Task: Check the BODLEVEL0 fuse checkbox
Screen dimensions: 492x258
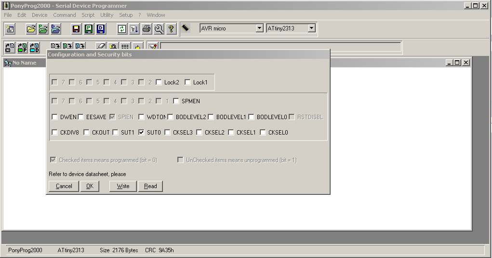Action: pyautogui.click(x=252, y=117)
